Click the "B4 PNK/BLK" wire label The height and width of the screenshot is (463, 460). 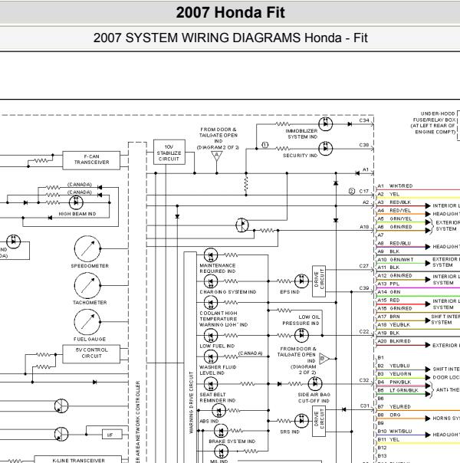click(395, 382)
